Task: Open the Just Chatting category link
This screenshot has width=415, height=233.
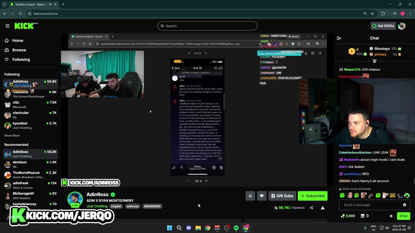Action: 97,206
